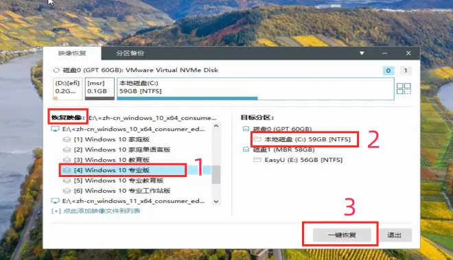Click the refresh icon beside 磁盘0
This screenshot has width=453, height=260.
click(56, 70)
